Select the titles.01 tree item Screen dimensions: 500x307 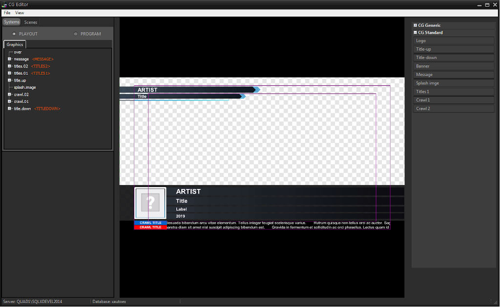click(x=21, y=73)
